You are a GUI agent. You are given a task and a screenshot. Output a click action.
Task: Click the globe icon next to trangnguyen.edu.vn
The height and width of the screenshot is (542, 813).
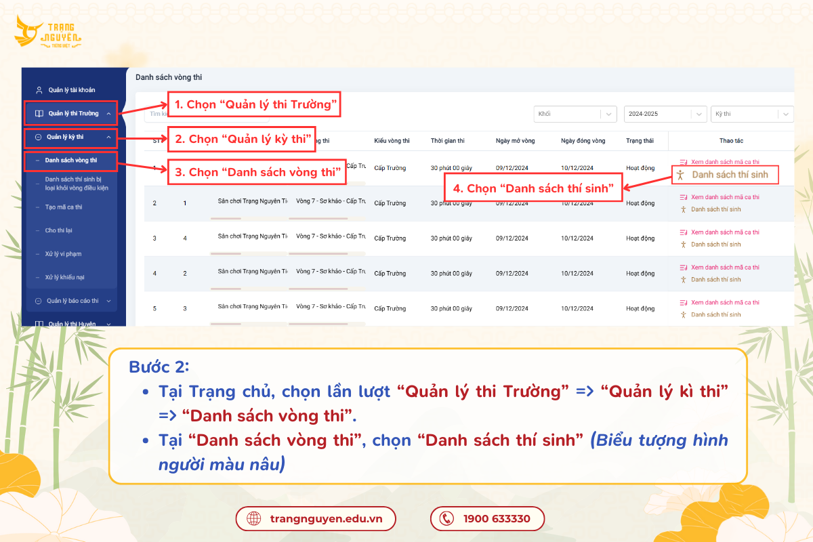[x=254, y=519]
